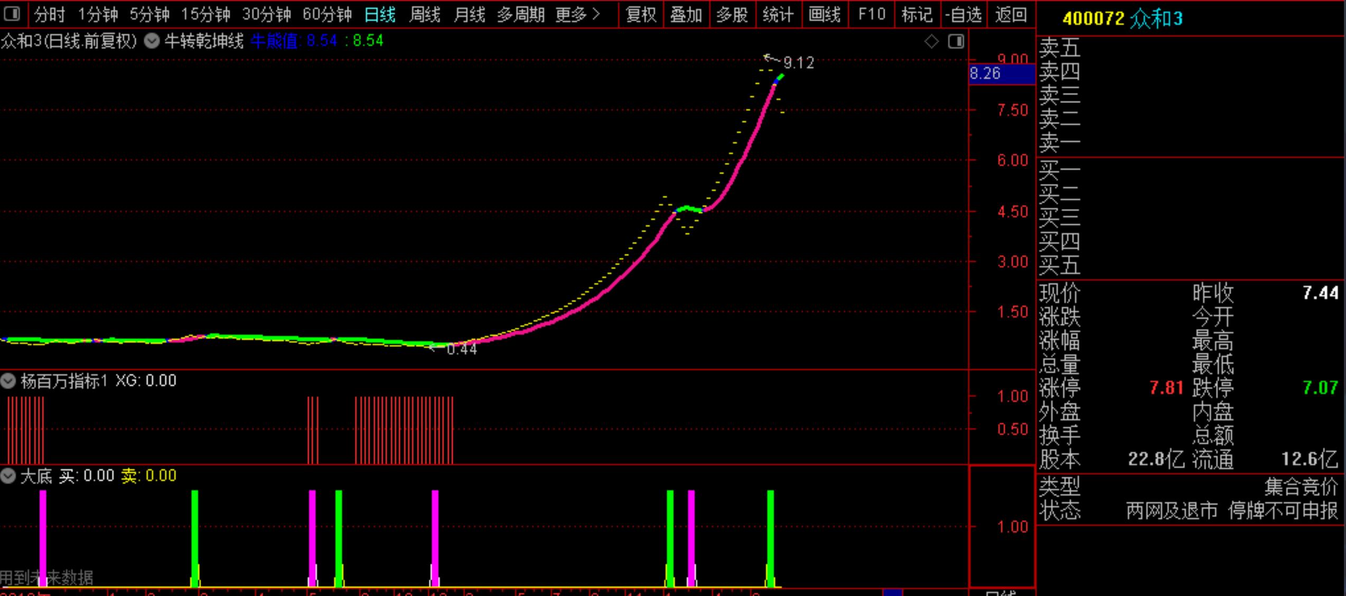Click the 标记 mark button
Viewport: 1346px width, 596px height.
[x=917, y=14]
